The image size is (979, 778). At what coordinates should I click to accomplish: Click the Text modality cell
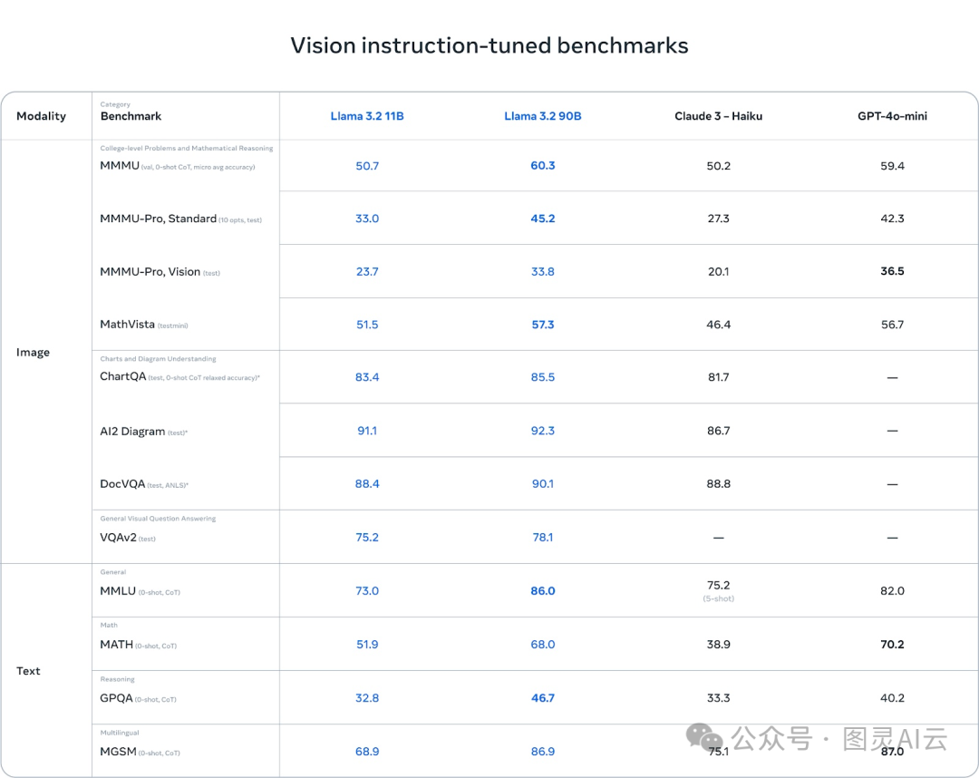(x=28, y=671)
